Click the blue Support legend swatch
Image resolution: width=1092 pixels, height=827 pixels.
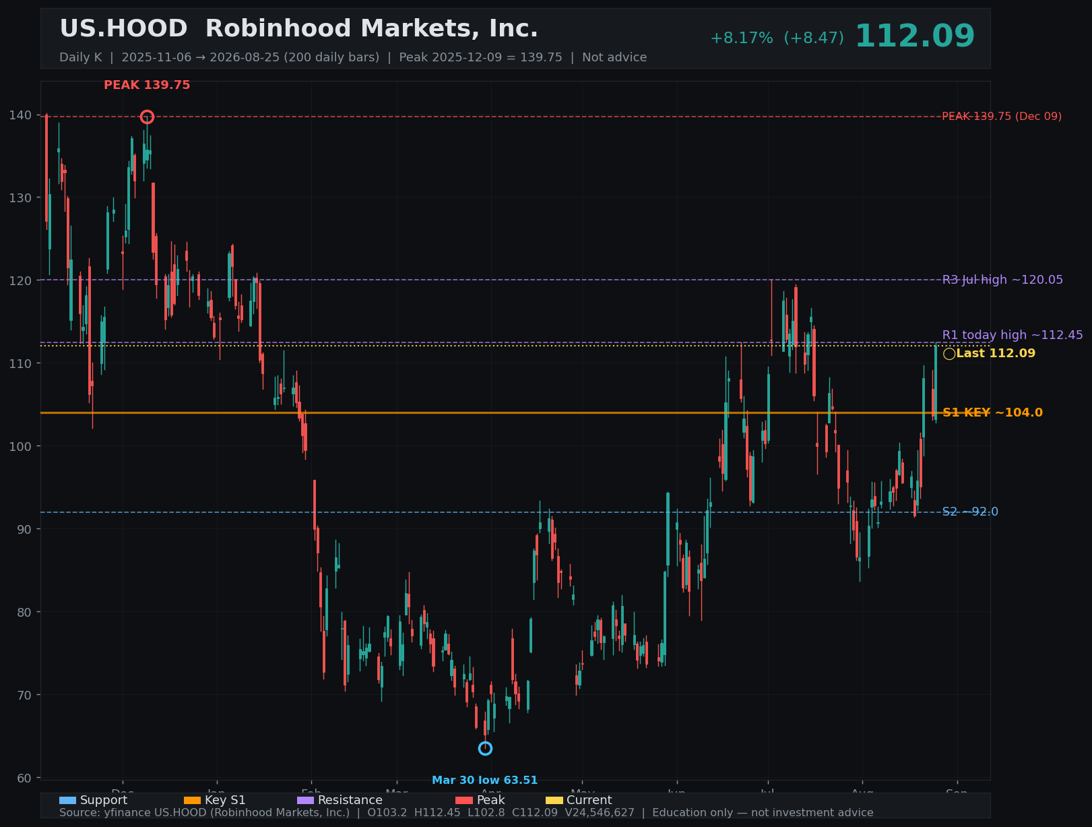(x=67, y=801)
